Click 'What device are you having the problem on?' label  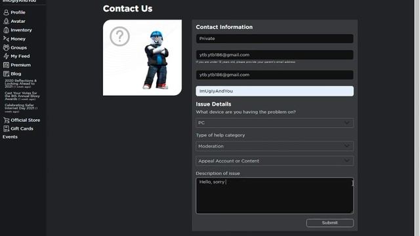[246, 112]
